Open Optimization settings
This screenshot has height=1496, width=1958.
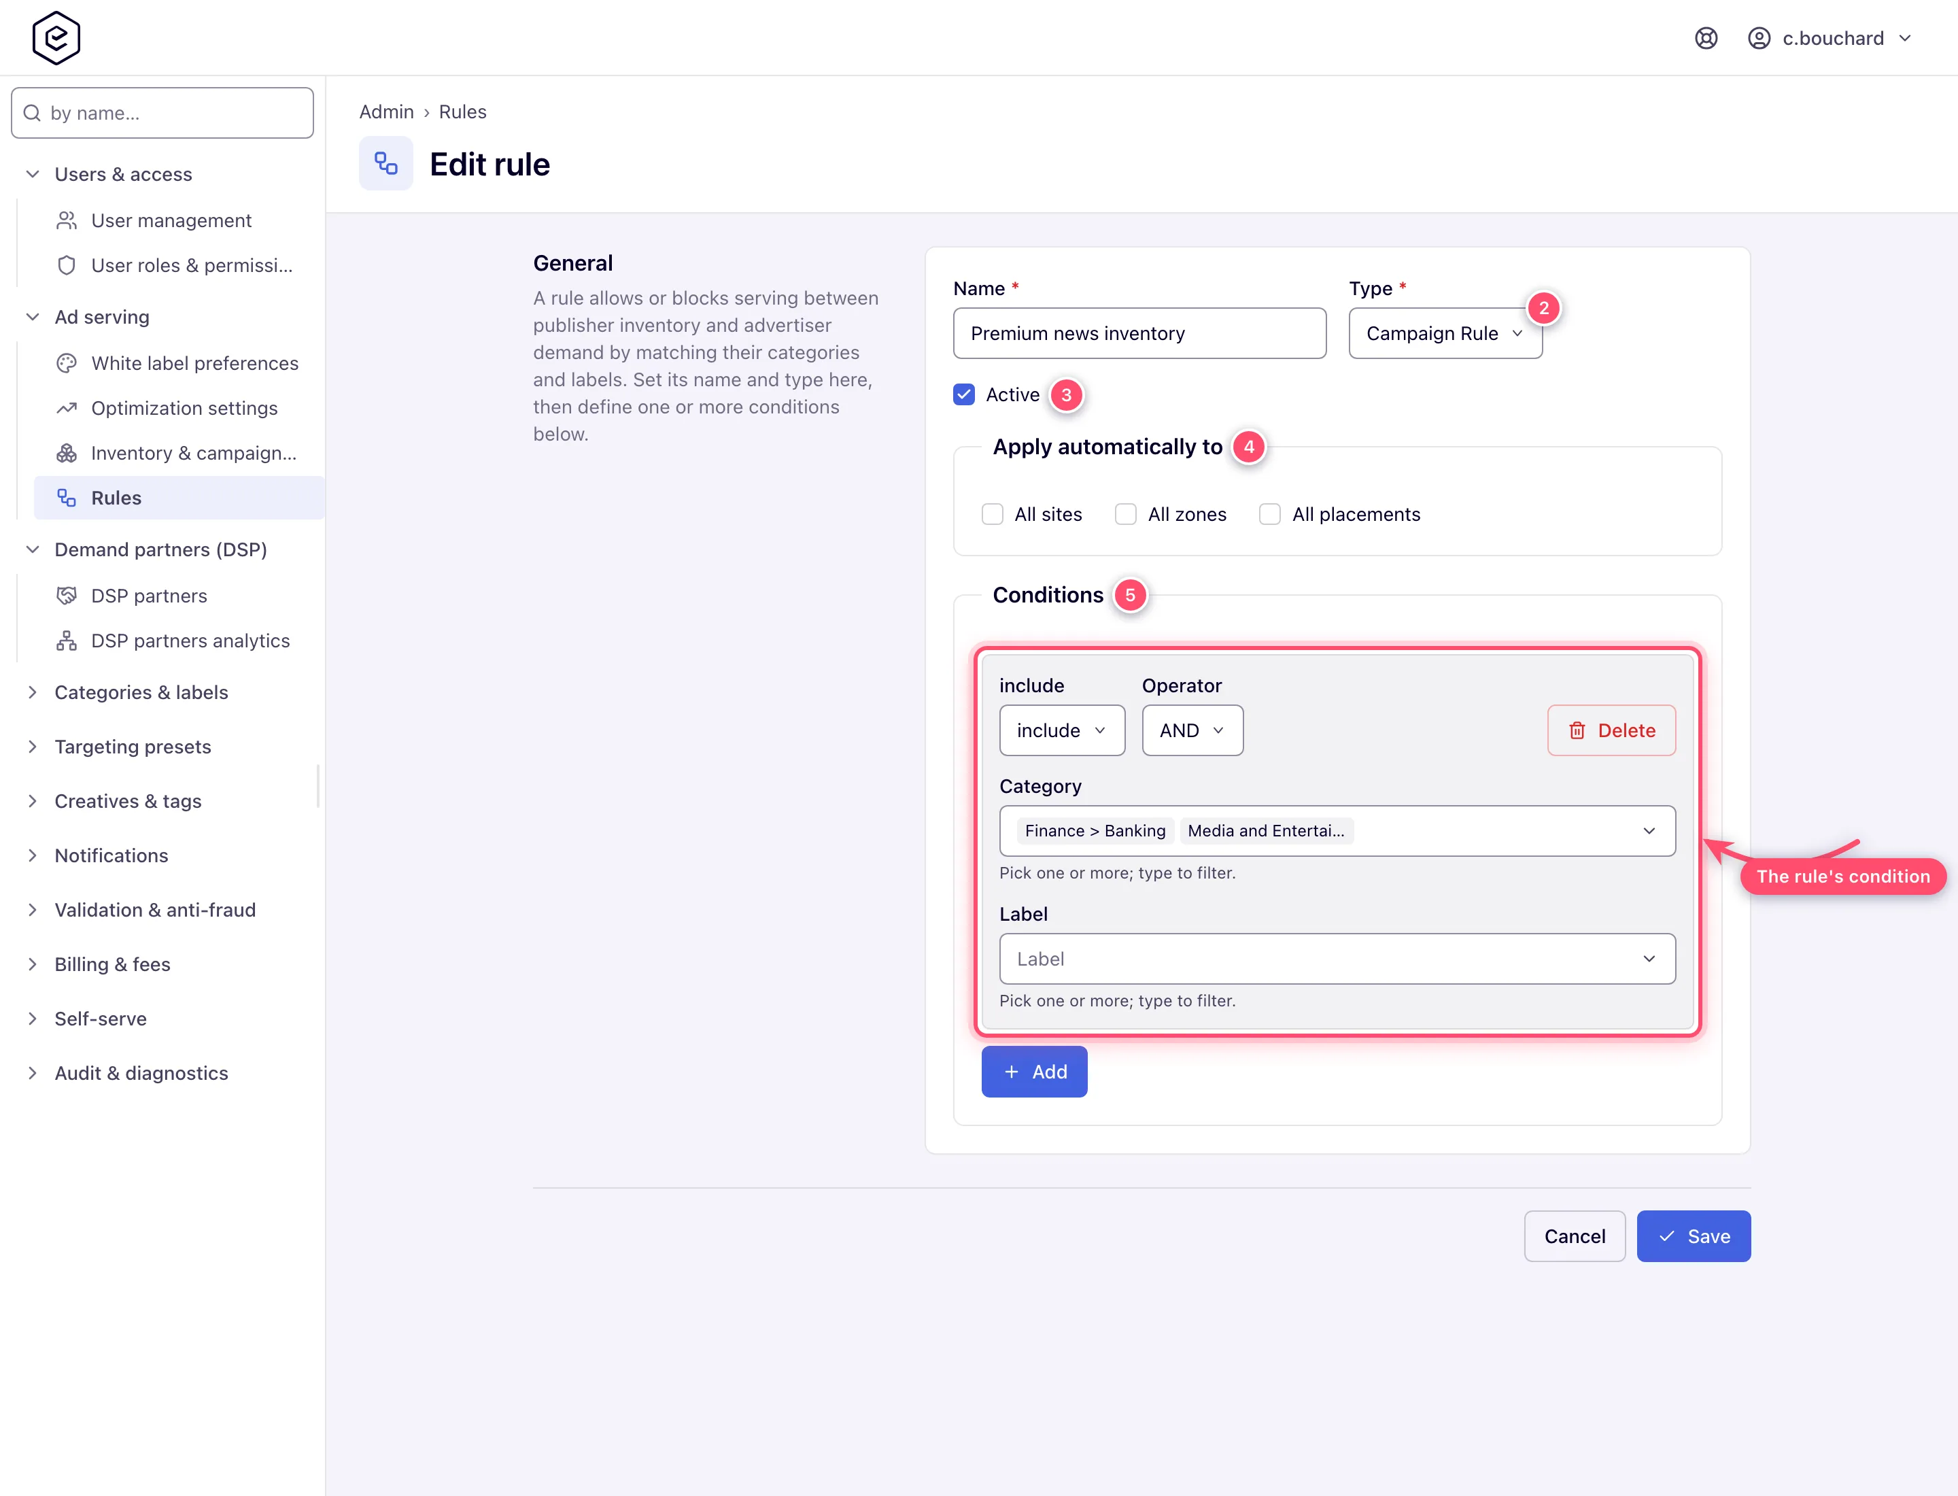click(178, 408)
